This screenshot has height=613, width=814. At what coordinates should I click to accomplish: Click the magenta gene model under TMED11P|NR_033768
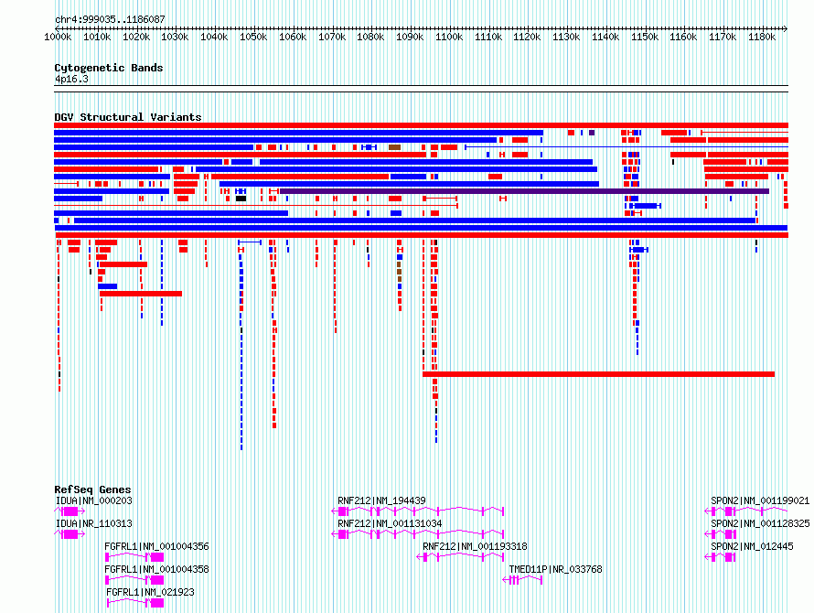pyautogui.click(x=523, y=580)
